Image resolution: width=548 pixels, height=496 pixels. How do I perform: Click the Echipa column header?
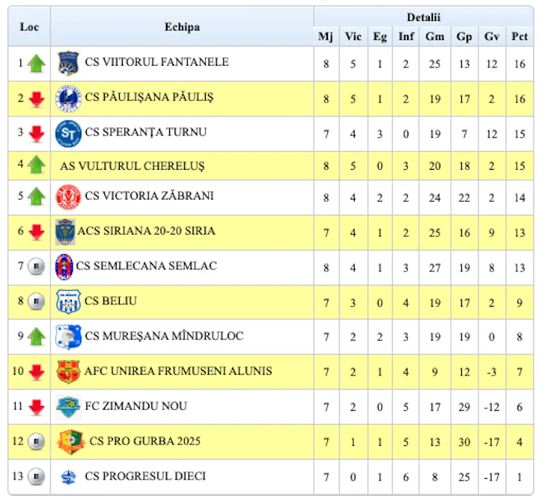coord(182,27)
